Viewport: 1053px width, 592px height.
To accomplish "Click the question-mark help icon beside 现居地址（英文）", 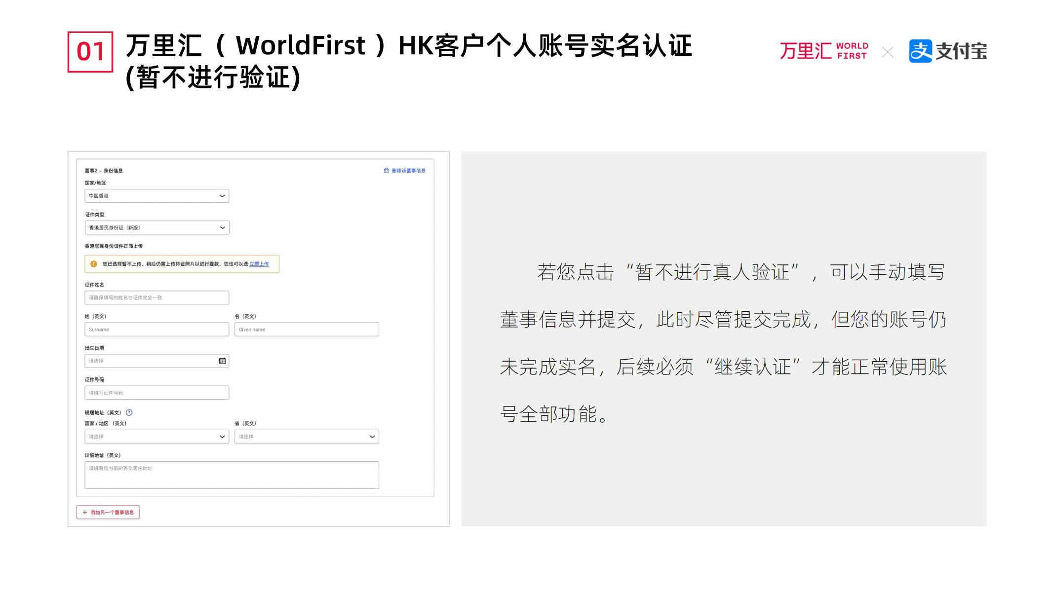I will click(129, 412).
